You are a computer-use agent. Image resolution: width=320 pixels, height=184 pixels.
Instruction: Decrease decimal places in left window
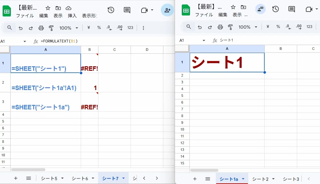pyautogui.click(x=109, y=28)
